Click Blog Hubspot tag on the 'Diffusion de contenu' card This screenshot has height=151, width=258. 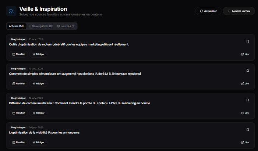(x=18, y=98)
